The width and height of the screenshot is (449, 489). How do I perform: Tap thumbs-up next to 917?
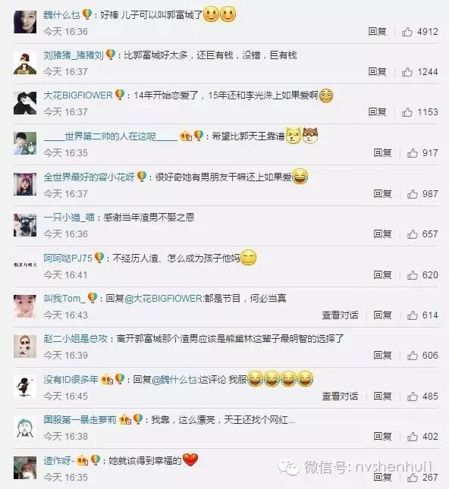[412, 153]
